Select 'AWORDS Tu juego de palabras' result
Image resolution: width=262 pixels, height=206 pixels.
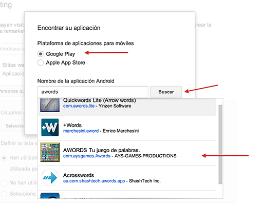click(x=127, y=153)
